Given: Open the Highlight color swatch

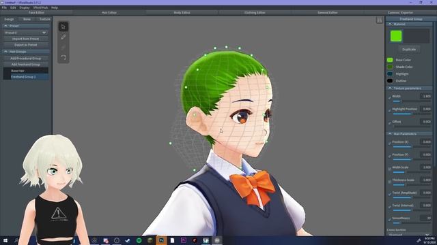Looking at the screenshot, I should pyautogui.click(x=390, y=74).
